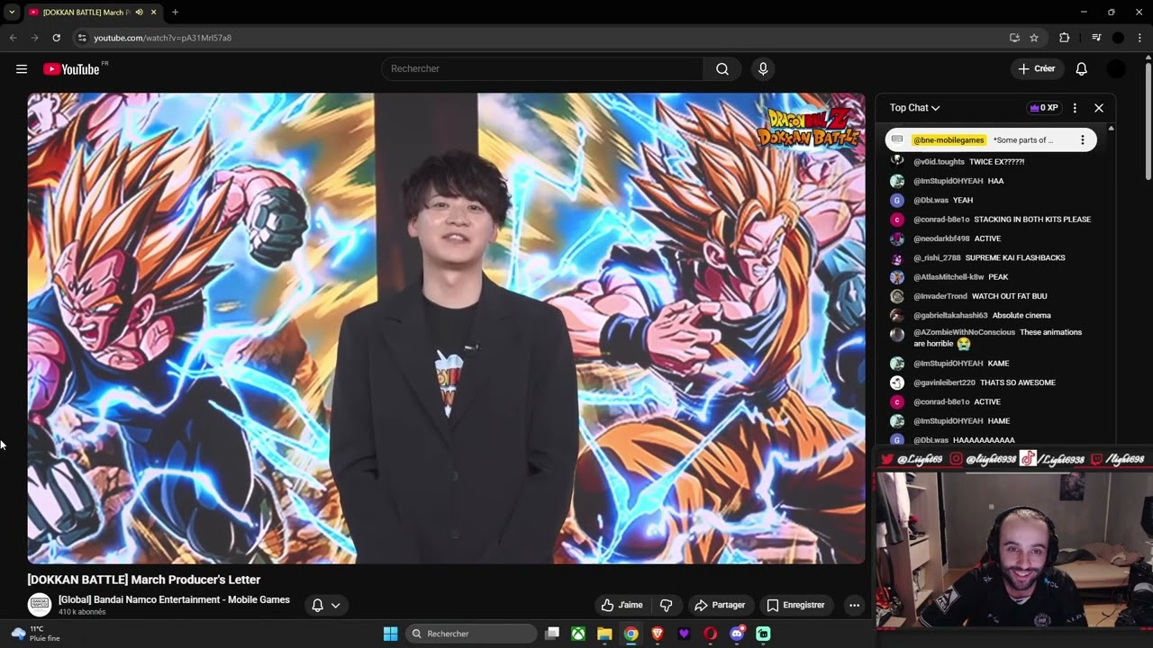The height and width of the screenshot is (648, 1153).
Task: Dislike the video
Action: click(x=667, y=605)
